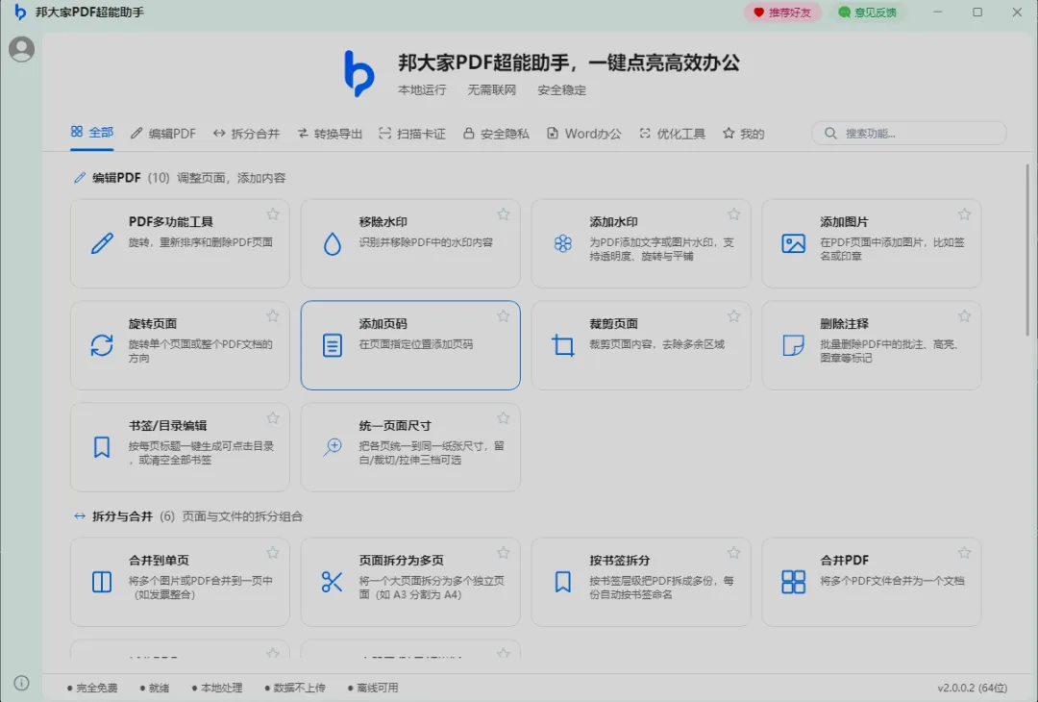Switch to the 转换导出 tab
1038x702 pixels.
point(330,134)
